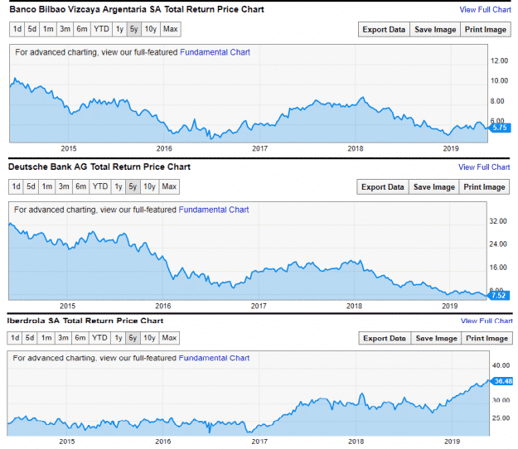Select YTD range on Iberdrola chart
Screen dimensions: 518x449
99,338
